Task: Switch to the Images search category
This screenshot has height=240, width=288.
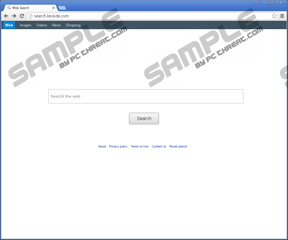Action: tap(25, 25)
